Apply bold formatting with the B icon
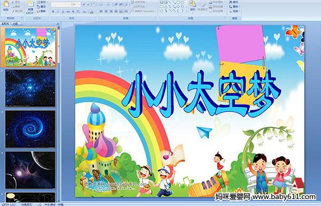 coord(53,12)
